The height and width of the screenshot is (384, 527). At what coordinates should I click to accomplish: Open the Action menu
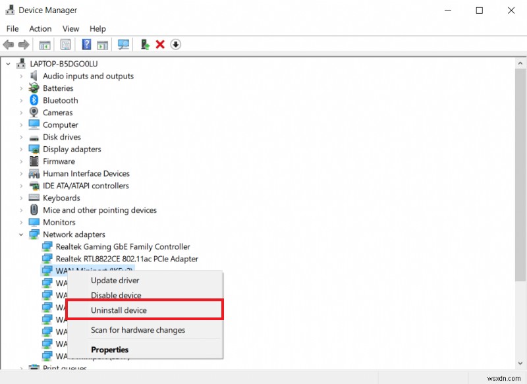tap(40, 28)
